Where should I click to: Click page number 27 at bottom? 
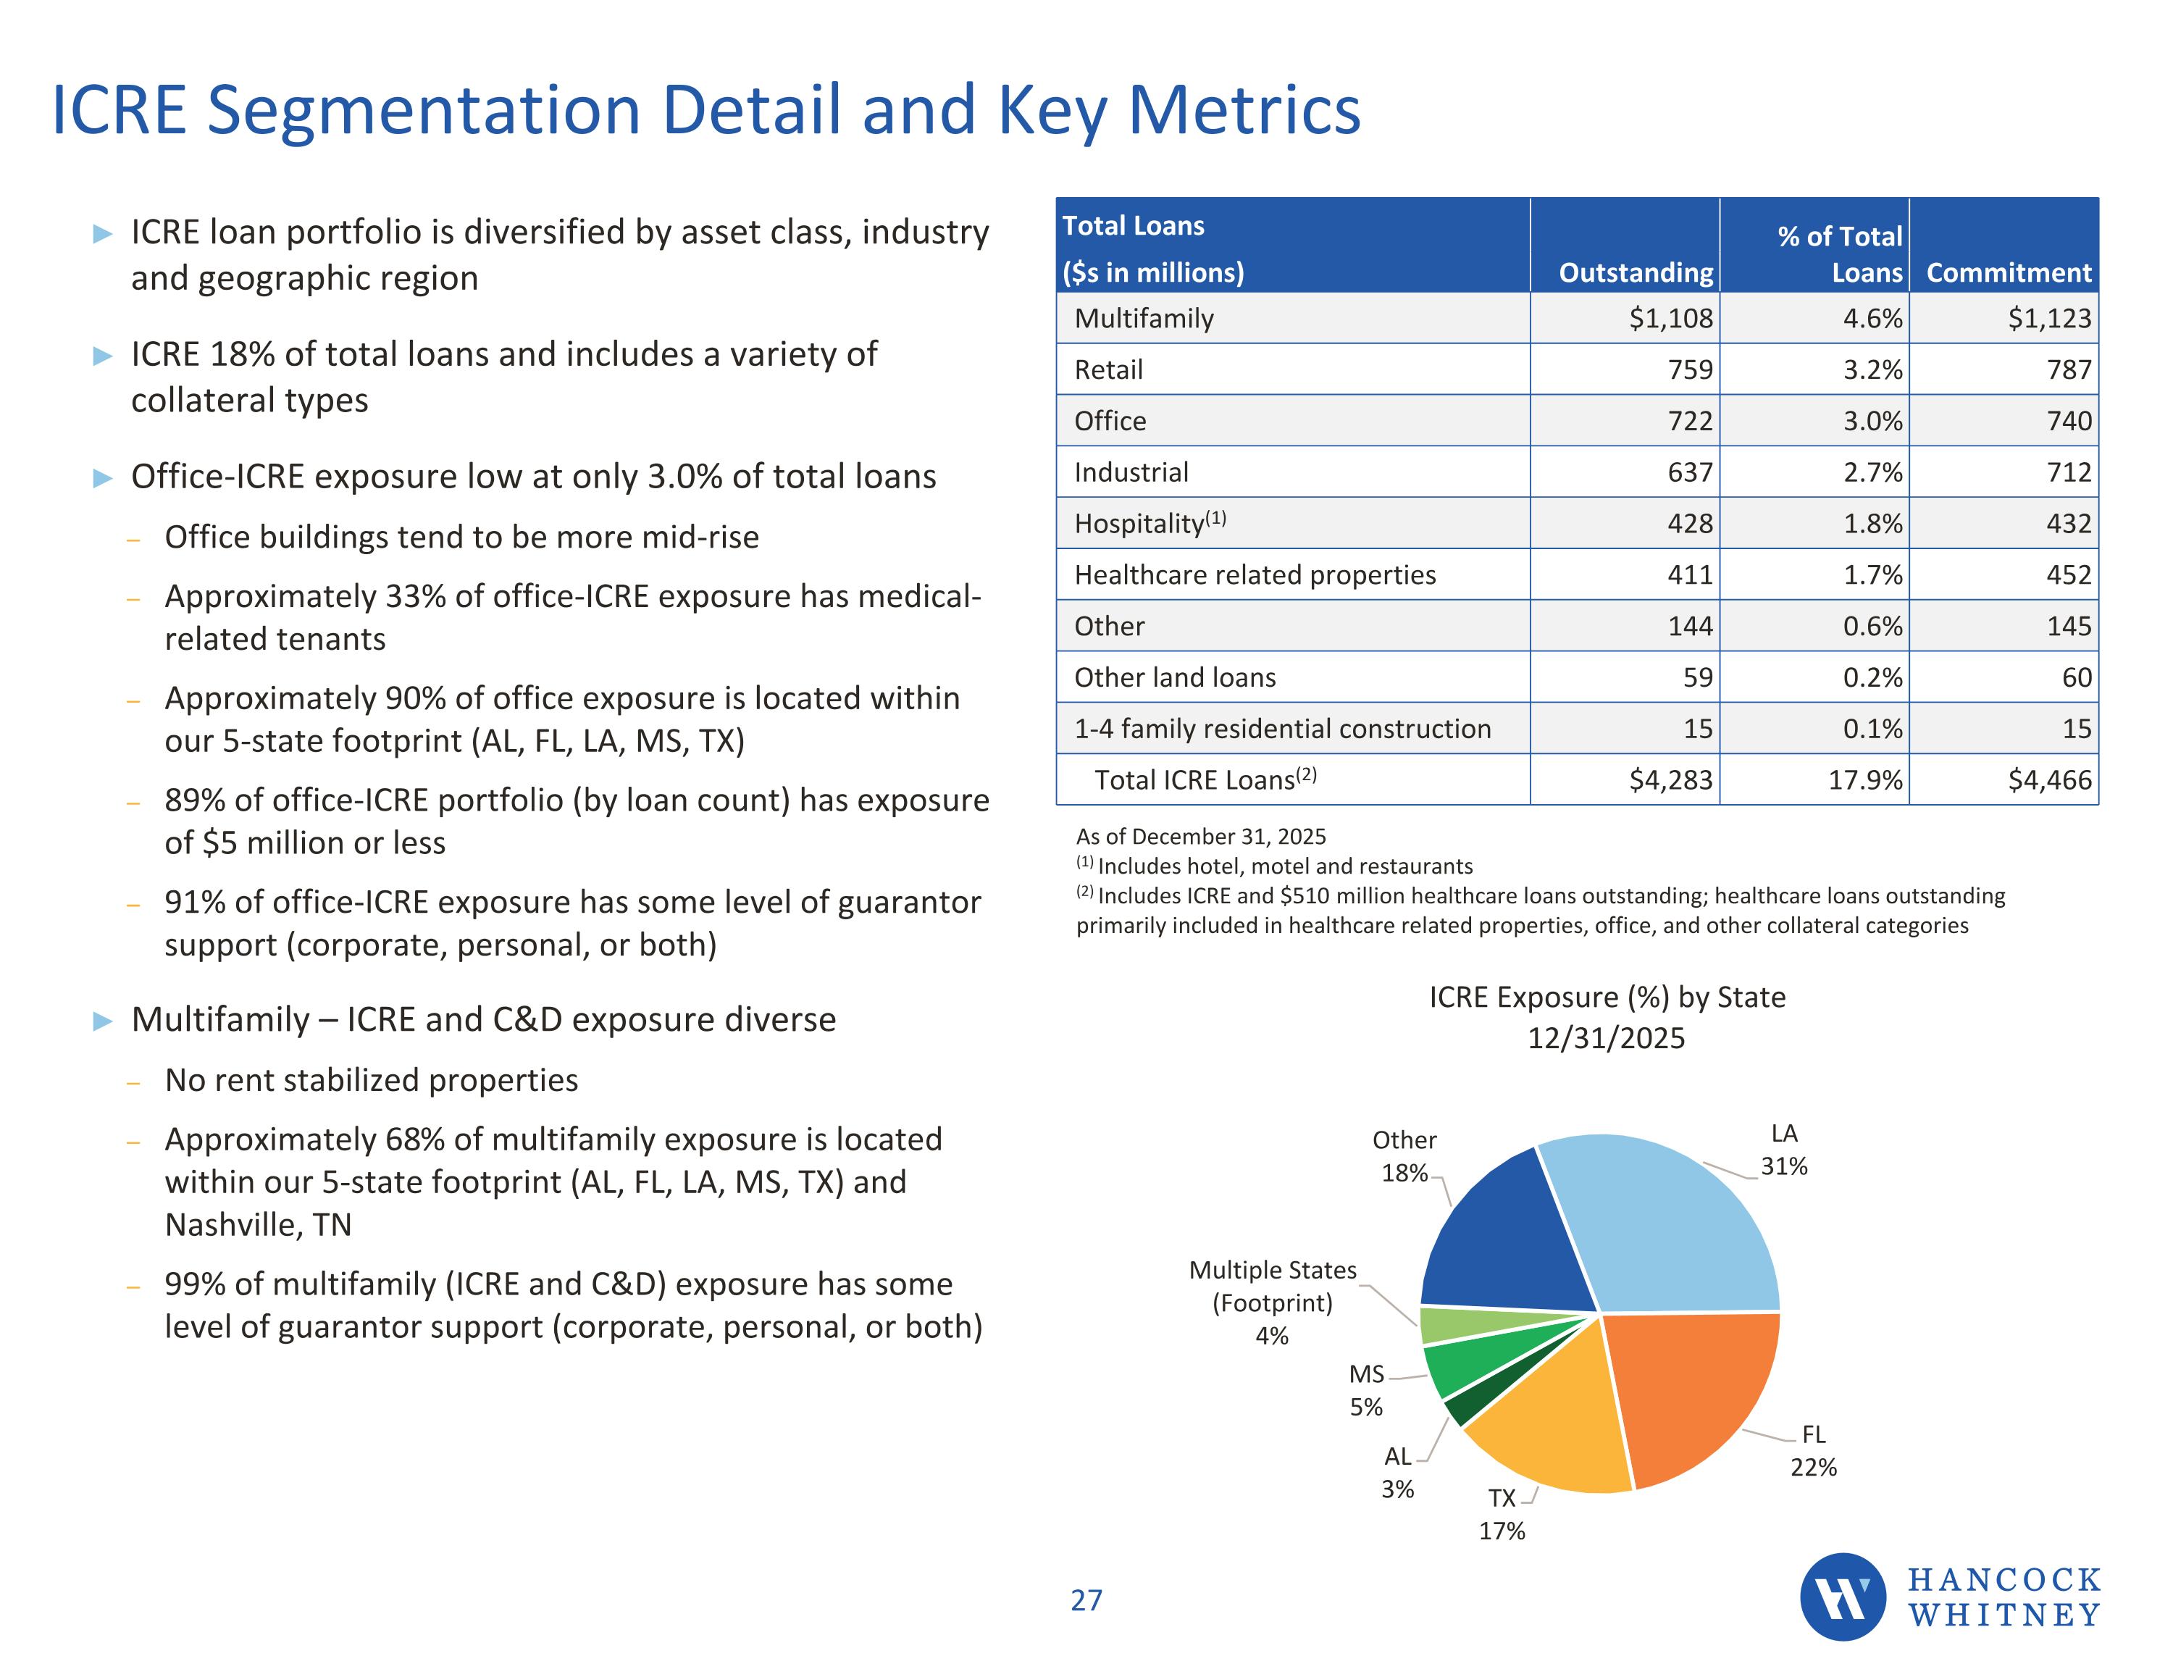1086,1600
